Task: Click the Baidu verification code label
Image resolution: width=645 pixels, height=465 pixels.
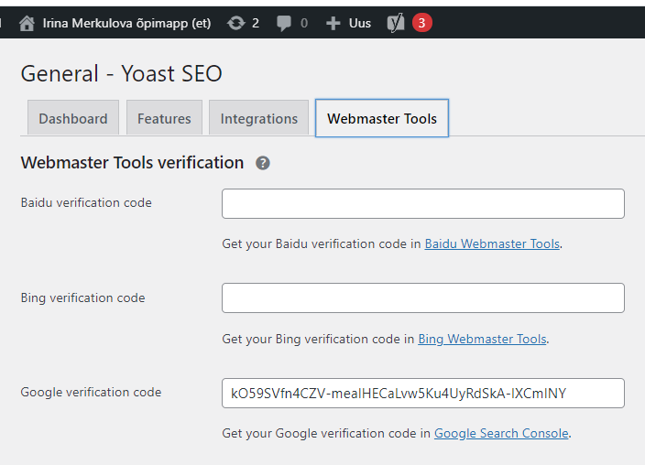Action: (86, 202)
